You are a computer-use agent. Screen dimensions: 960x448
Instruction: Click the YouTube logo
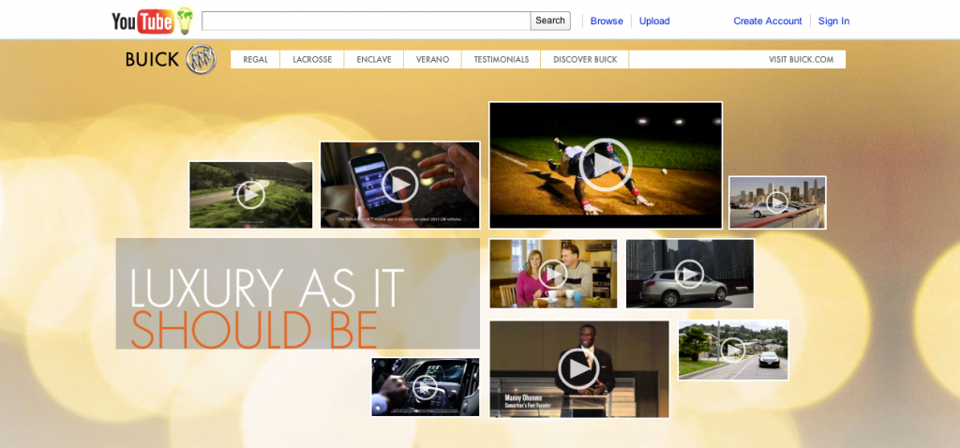[x=152, y=21]
